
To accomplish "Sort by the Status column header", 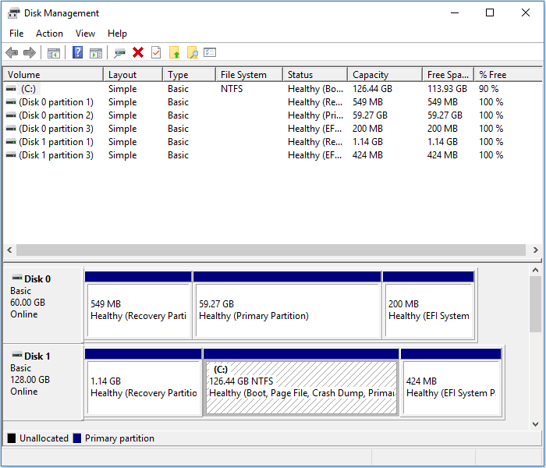I will click(x=315, y=75).
